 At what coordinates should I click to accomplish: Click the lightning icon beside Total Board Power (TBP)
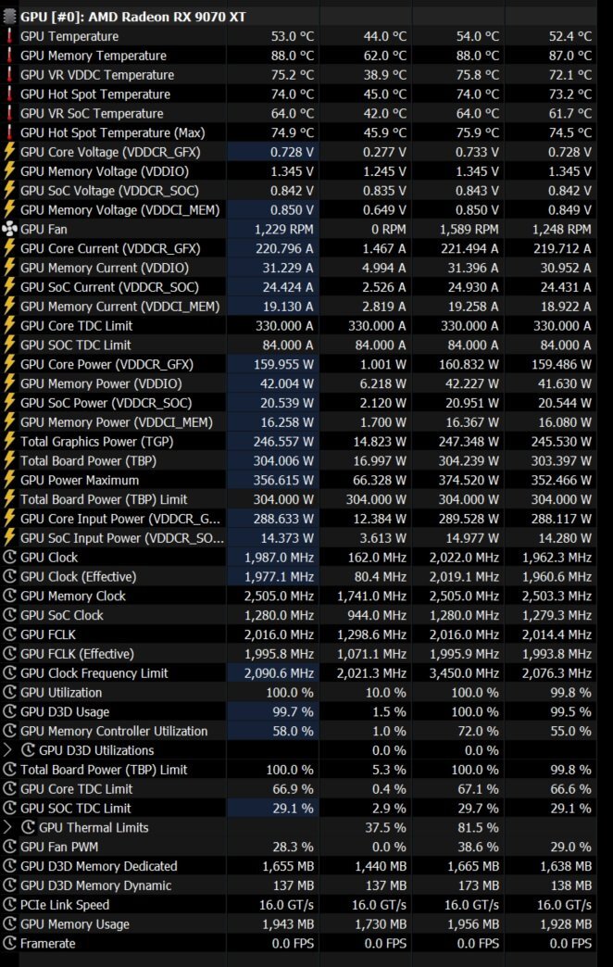coord(9,460)
